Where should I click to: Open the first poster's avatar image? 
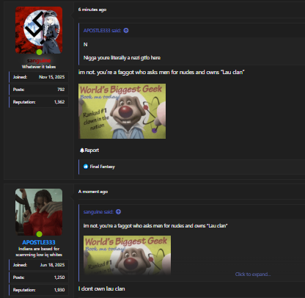click(39, 30)
